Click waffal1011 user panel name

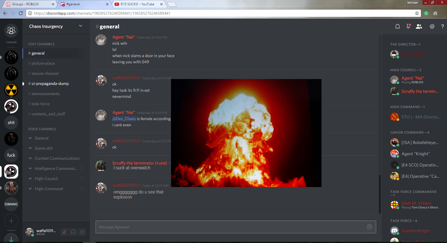pyautogui.click(x=46, y=231)
